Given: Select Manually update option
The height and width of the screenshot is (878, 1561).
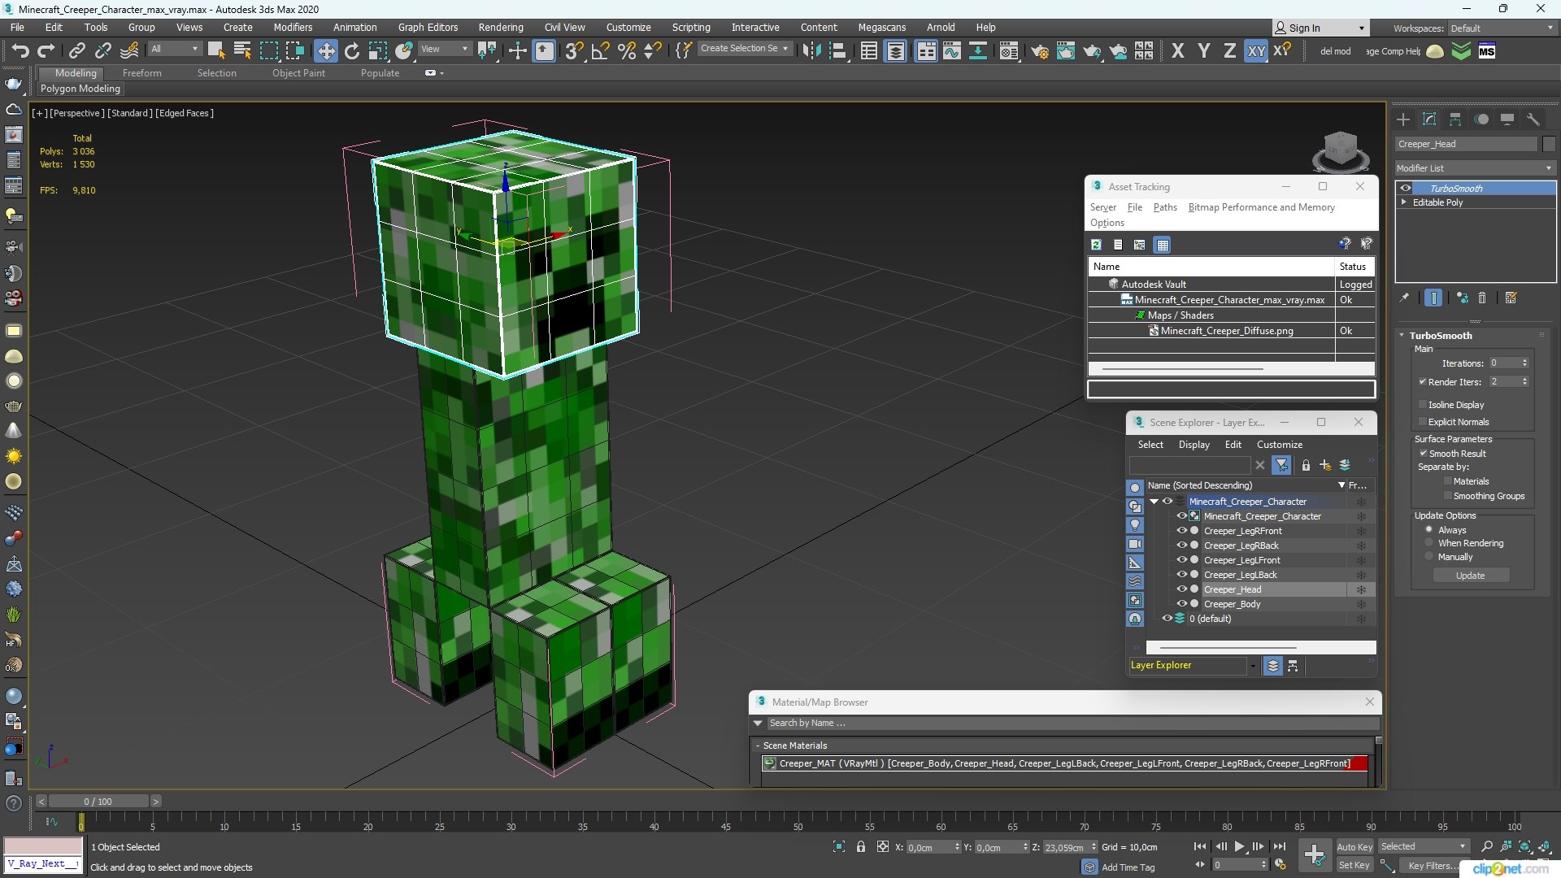Looking at the screenshot, I should coord(1429,557).
